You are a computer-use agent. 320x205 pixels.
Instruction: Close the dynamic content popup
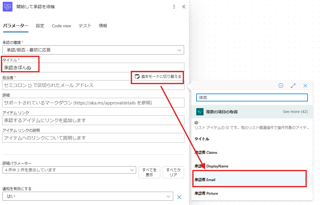pyautogui.click(x=305, y=86)
